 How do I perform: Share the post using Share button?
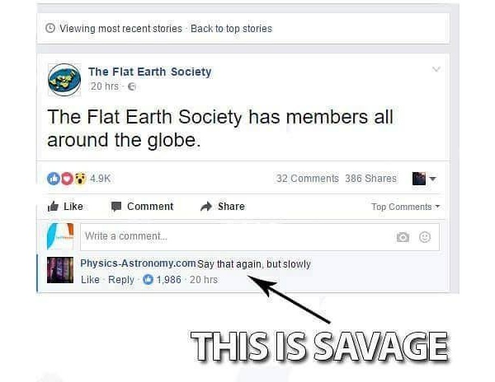coord(223,207)
